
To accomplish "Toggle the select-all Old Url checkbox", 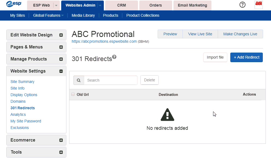I will tap(73, 94).
